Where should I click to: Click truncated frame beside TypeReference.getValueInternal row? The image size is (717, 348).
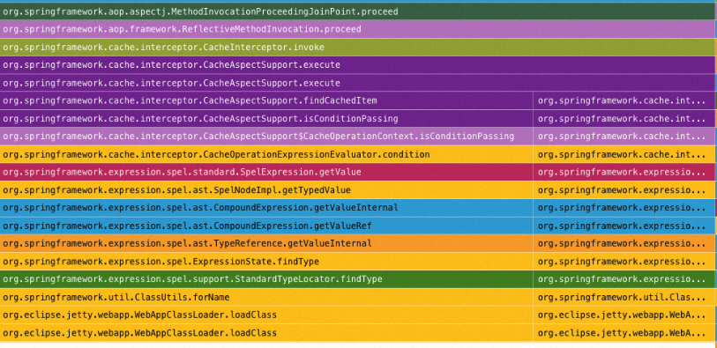(x=624, y=243)
